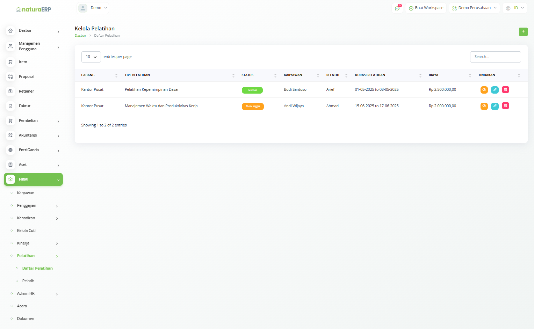Expand the Kinerja submenu

point(57,244)
